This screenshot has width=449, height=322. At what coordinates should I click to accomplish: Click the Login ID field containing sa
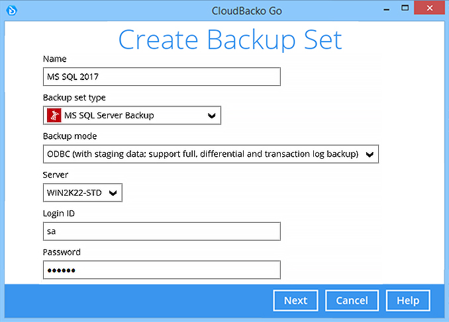(x=162, y=231)
